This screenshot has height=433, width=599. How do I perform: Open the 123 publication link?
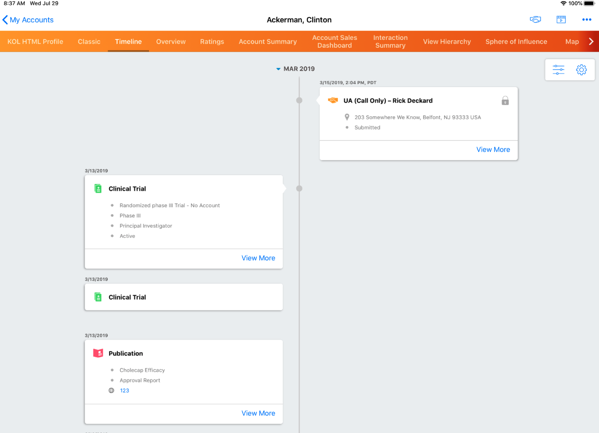tap(125, 391)
